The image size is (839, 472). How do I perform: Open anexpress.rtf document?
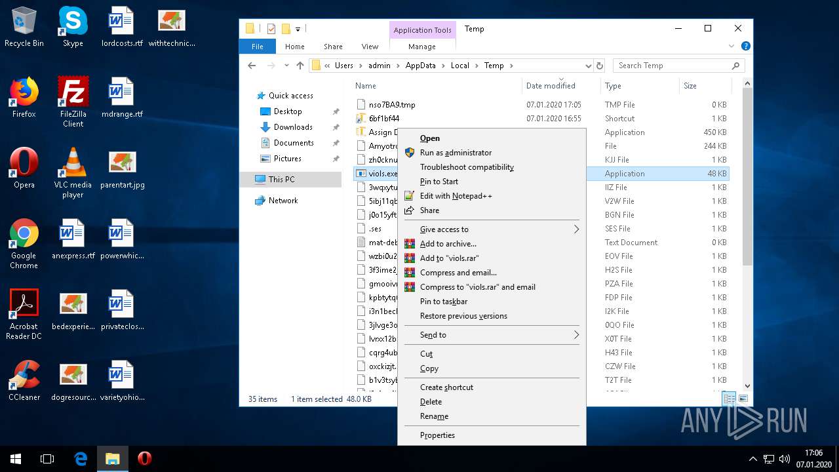[x=73, y=239]
